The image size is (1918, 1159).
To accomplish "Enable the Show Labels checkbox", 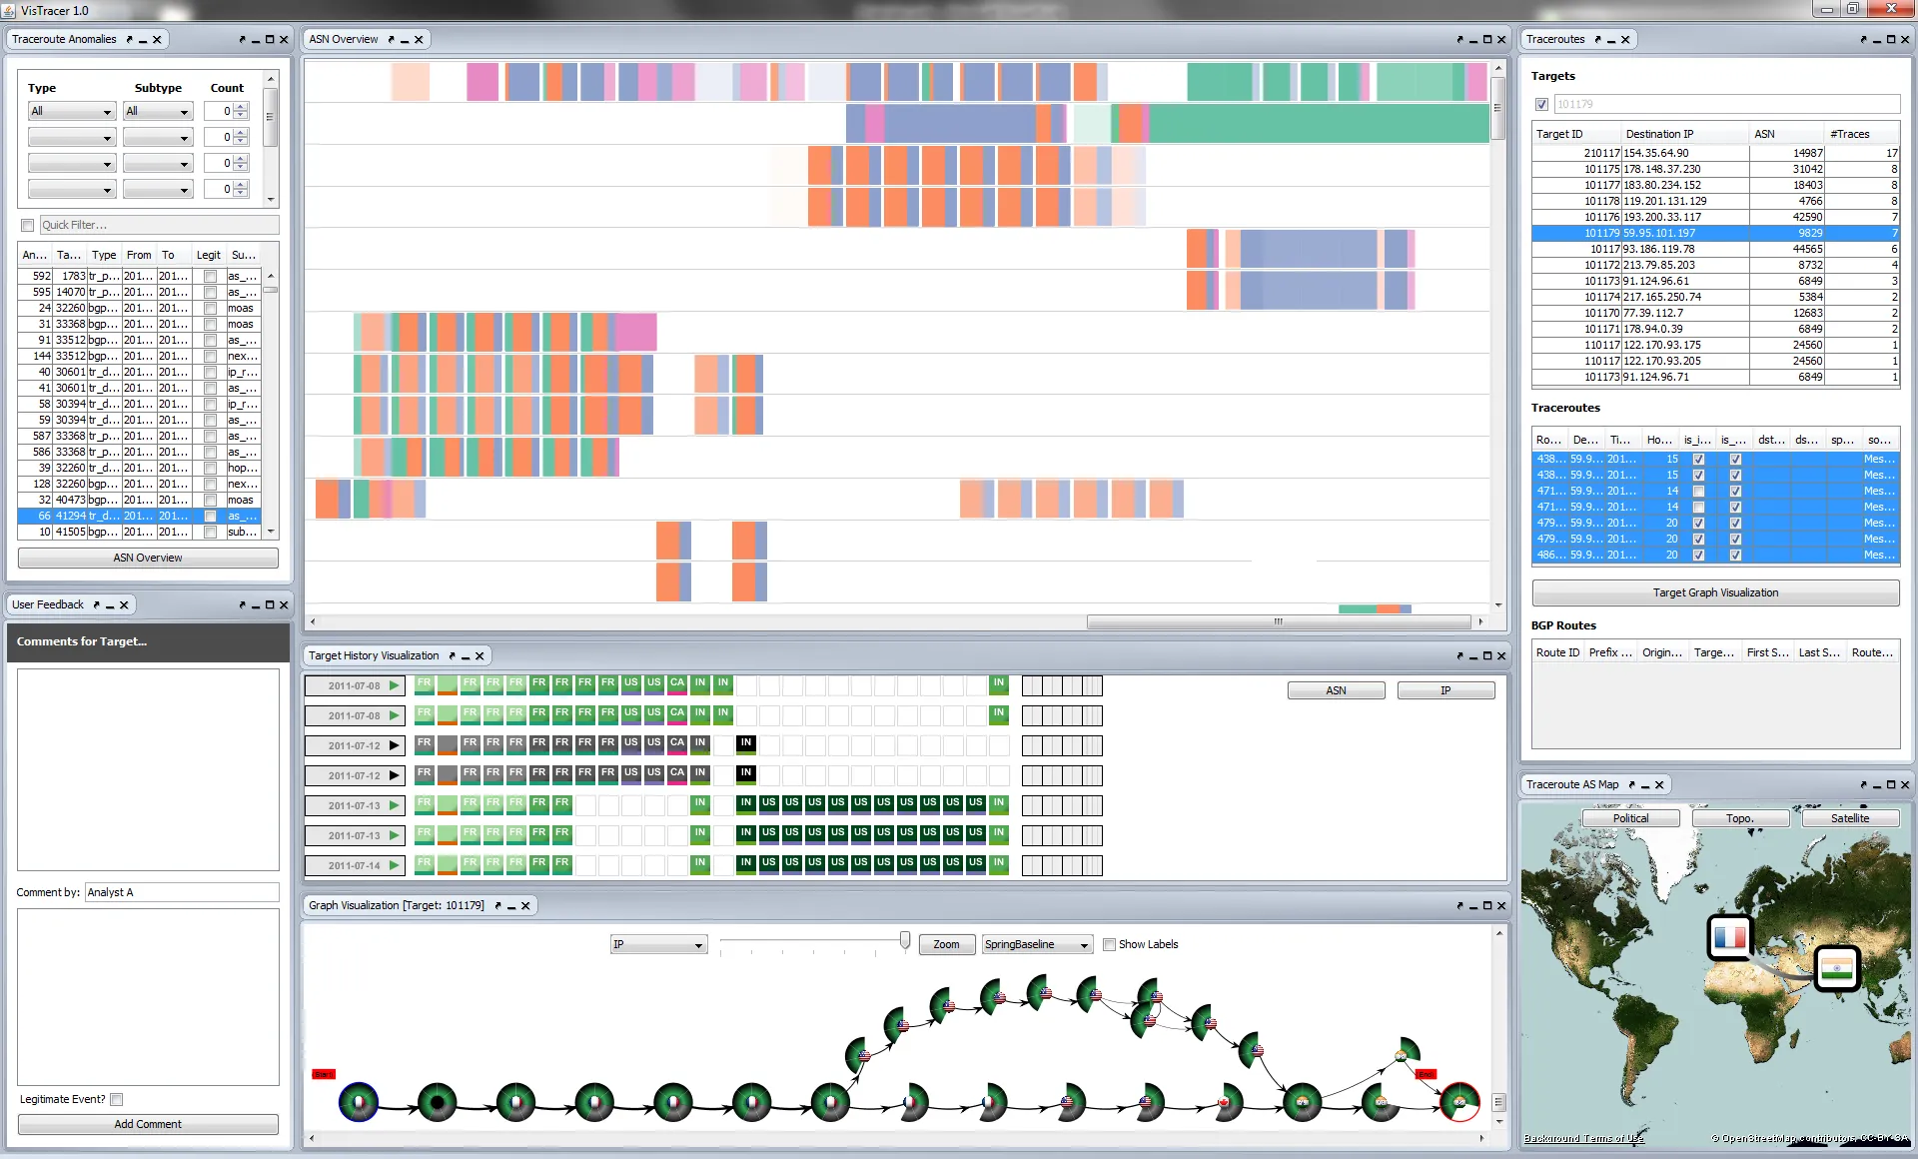I will (x=1109, y=944).
